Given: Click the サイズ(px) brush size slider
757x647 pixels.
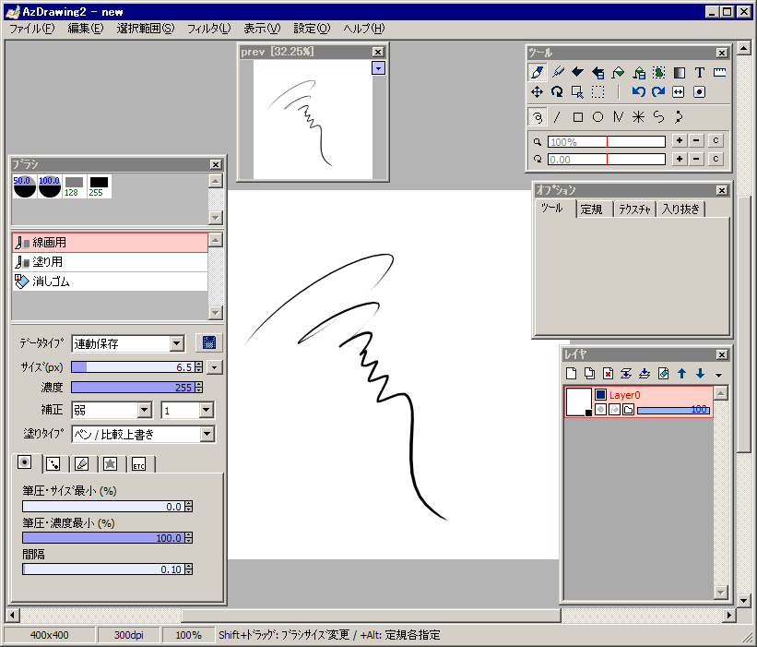Looking at the screenshot, I should [x=137, y=367].
